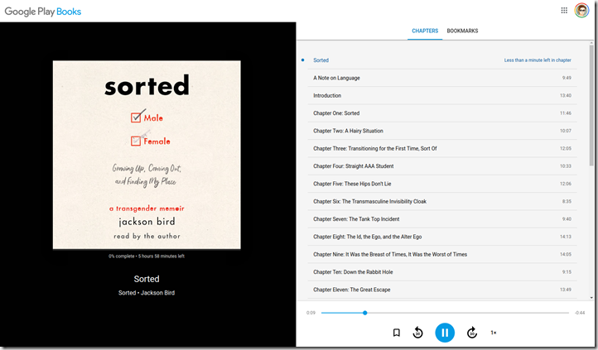Click the Sorted book cover image
598x350 pixels.
pyautogui.click(x=147, y=155)
